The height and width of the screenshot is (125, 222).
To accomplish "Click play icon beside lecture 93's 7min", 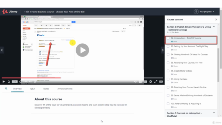I will click(x=172, y=50).
